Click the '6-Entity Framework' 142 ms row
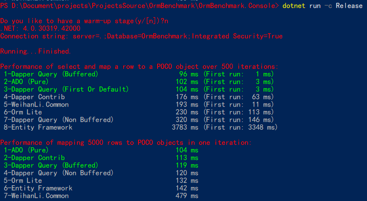This screenshot has height=201, width=367. coord(101,188)
